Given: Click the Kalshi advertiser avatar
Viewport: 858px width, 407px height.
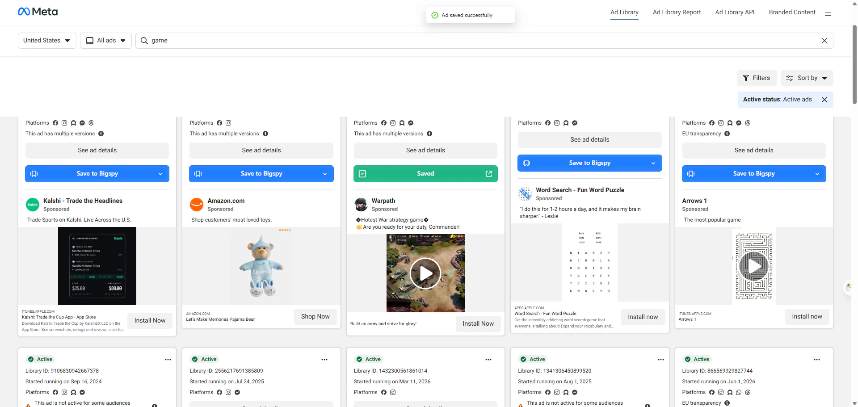Looking at the screenshot, I should [x=33, y=205].
